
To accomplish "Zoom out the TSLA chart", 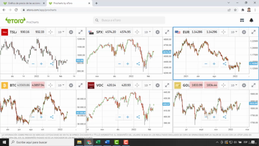I will 33,64.
